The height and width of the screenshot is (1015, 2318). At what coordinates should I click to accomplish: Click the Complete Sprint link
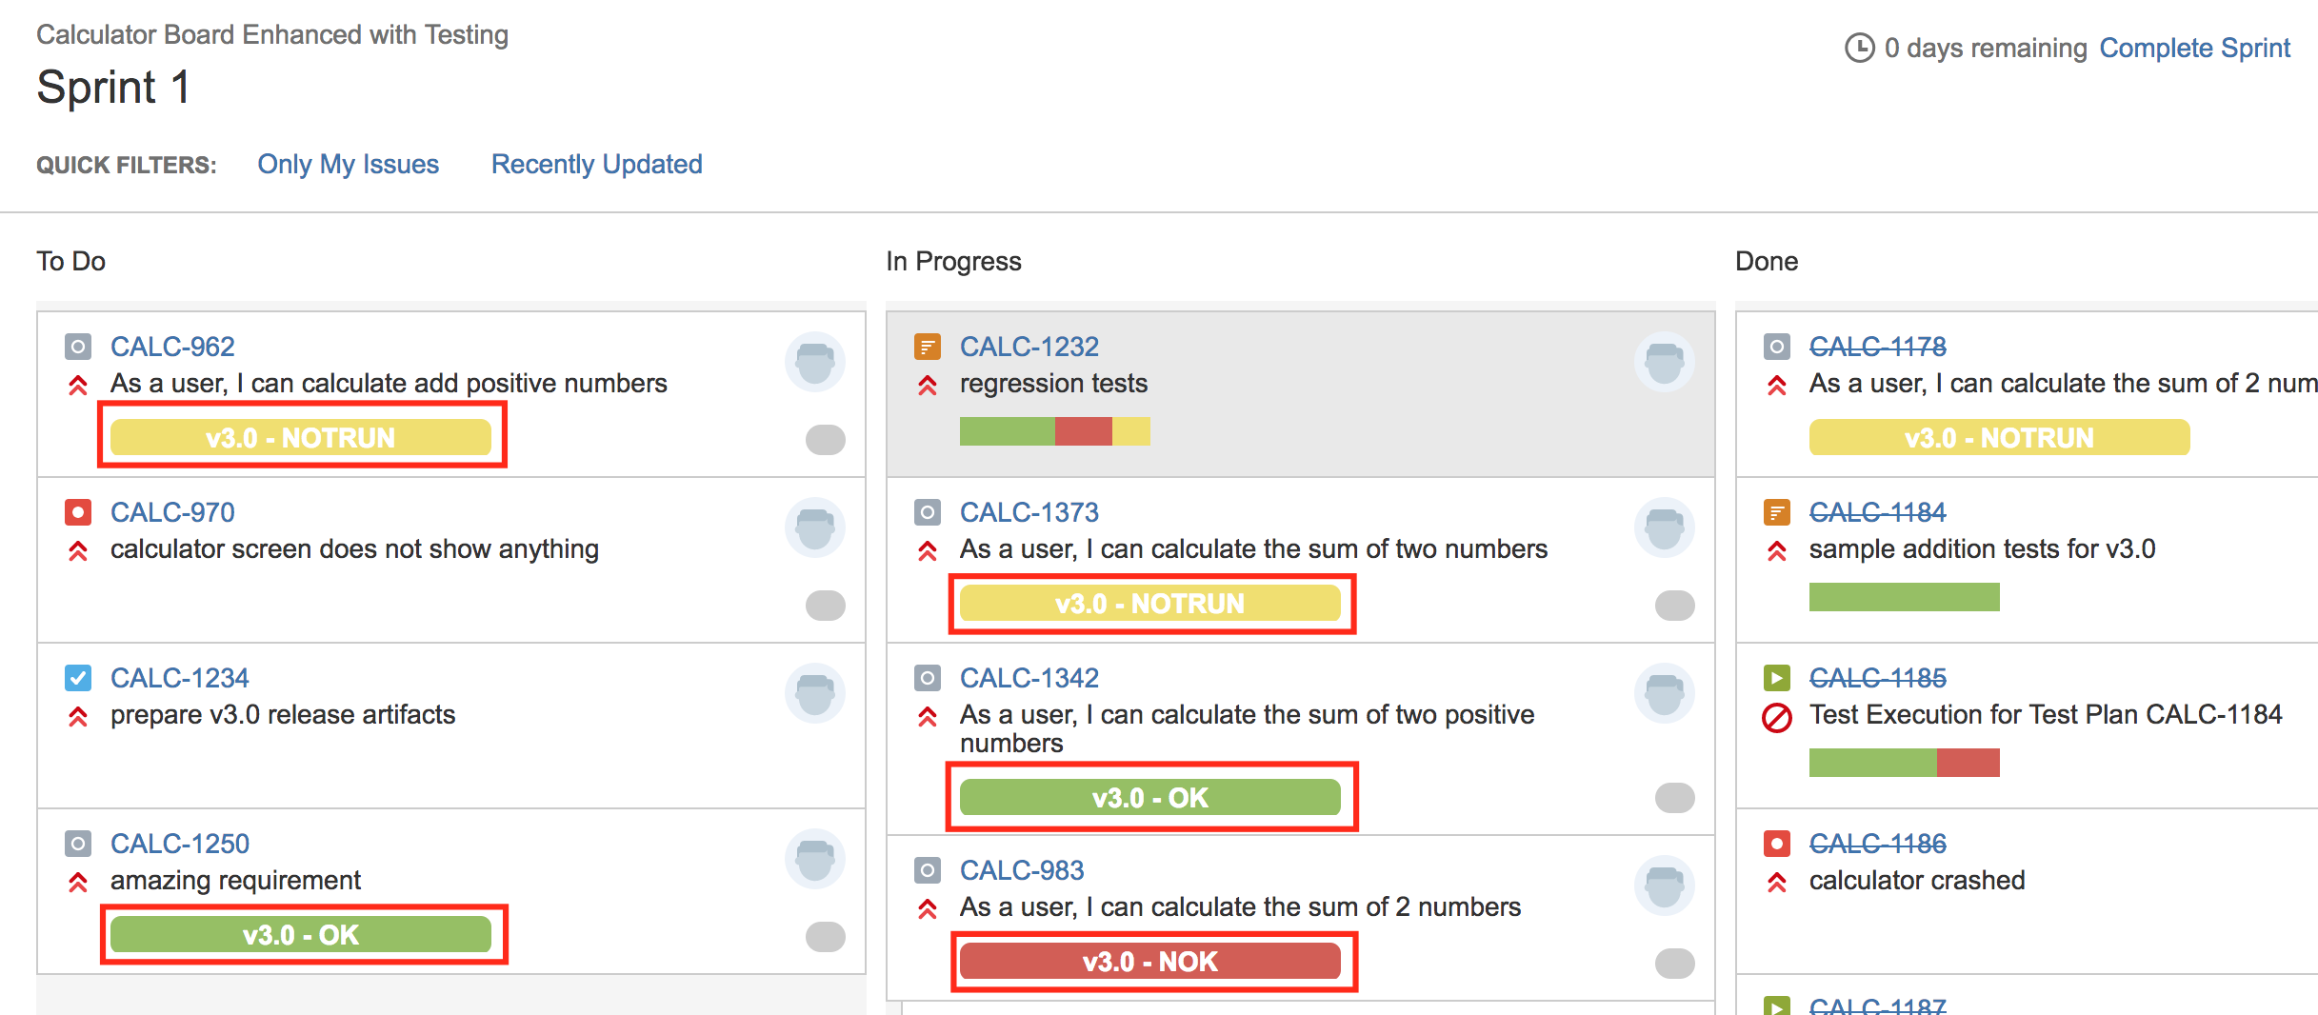(2195, 48)
